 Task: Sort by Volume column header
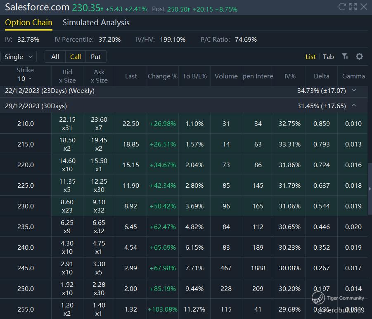226,76
